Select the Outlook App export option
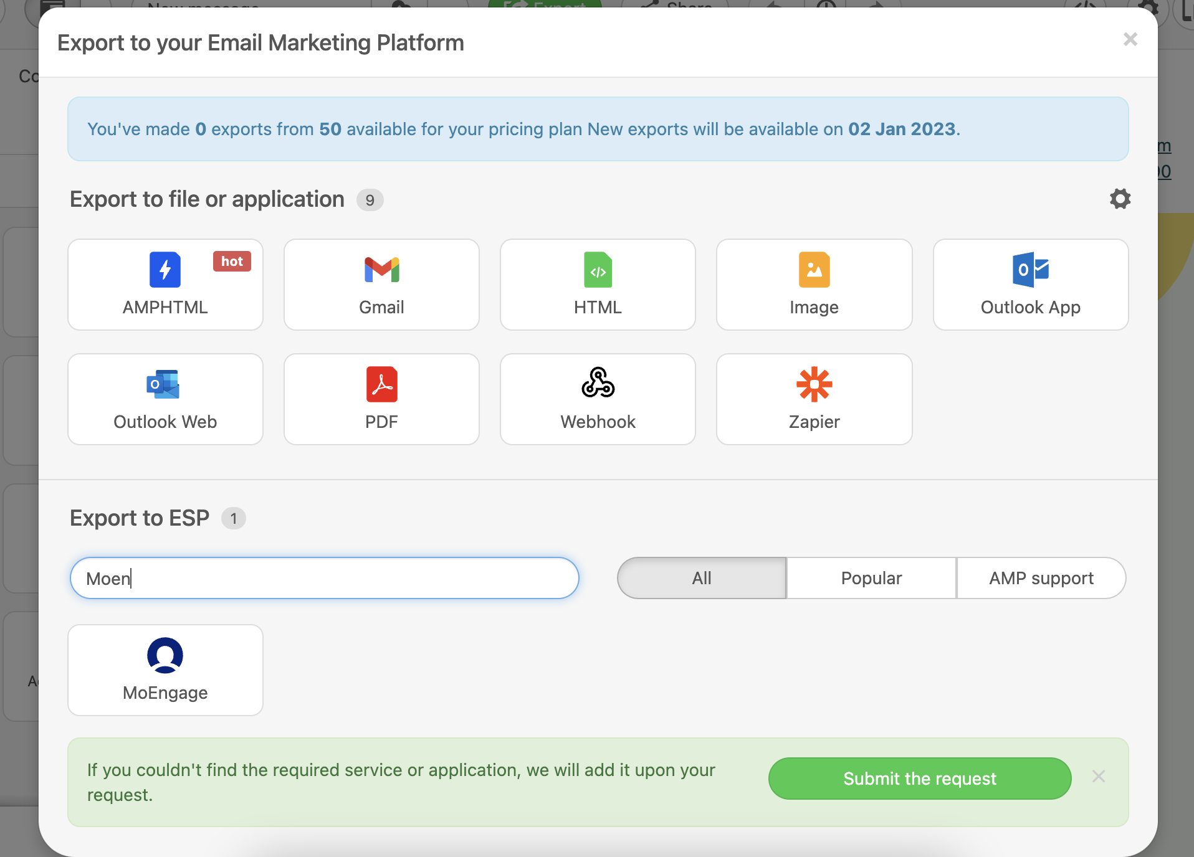This screenshot has height=857, width=1194. 1029,285
